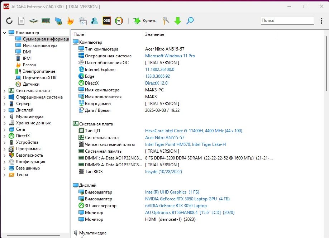Open the Insyde BIOS link

163,172
